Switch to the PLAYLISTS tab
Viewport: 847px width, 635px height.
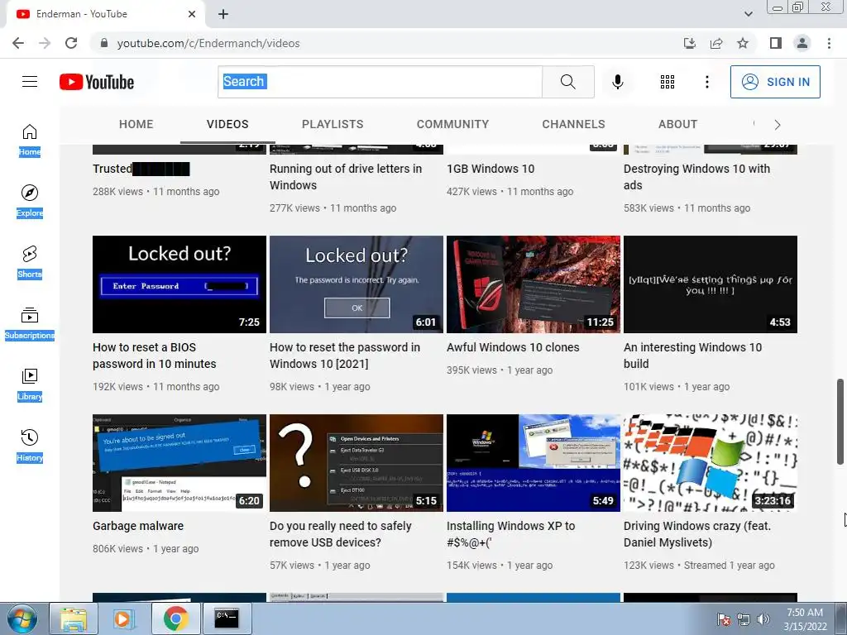(x=333, y=124)
